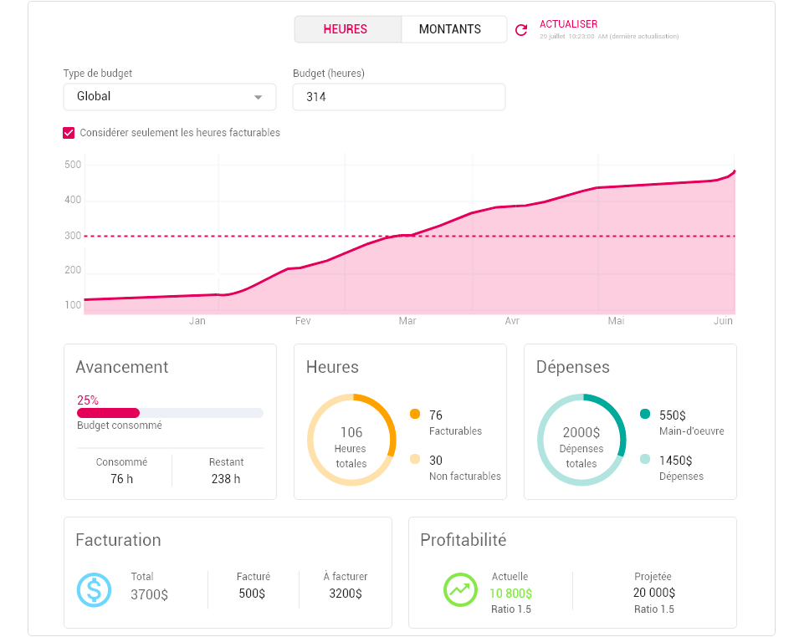This screenshot has height=637, width=799.
Task: Click the Dépenses totales donut chart
Action: point(581,440)
